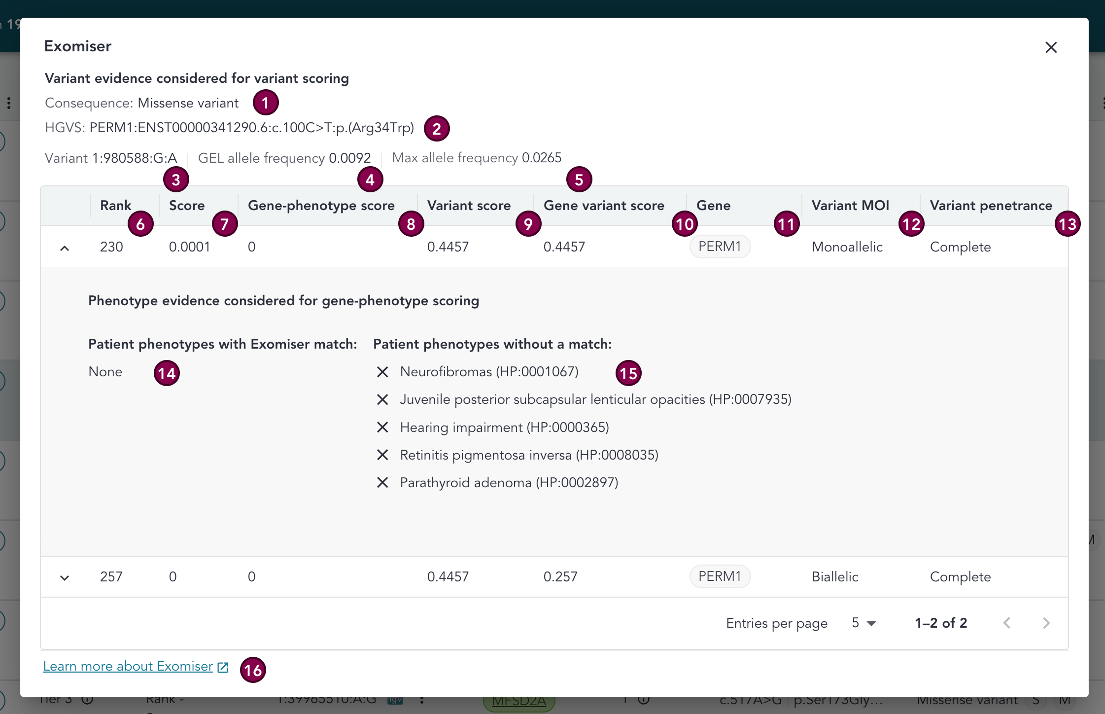Collapse the rank 230 row
Screen dimensions: 1105x714
tap(65, 248)
